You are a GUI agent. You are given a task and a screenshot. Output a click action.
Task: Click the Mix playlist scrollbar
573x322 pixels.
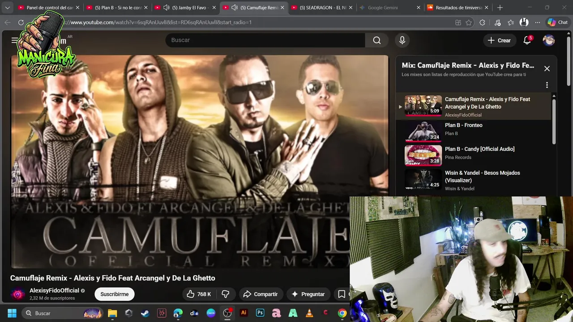pos(554,121)
